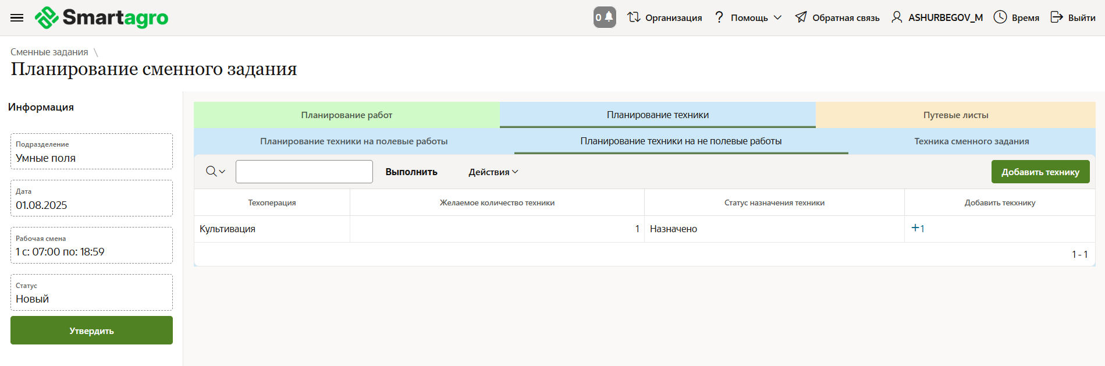Go to Техника сменного задания subtab

pyautogui.click(x=971, y=141)
